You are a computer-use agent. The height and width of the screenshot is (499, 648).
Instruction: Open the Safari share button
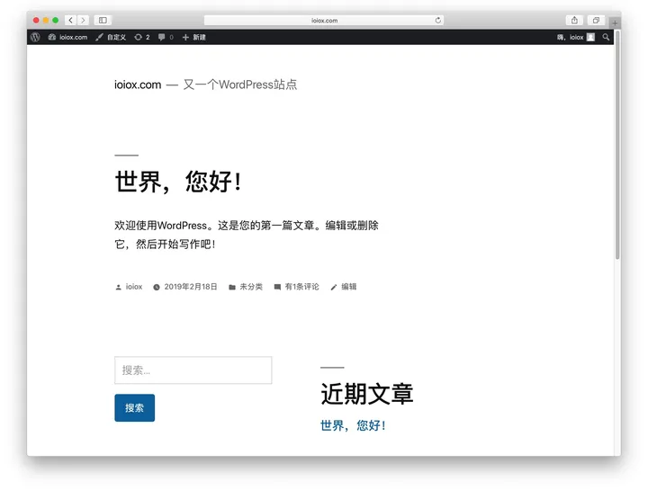pyautogui.click(x=574, y=20)
